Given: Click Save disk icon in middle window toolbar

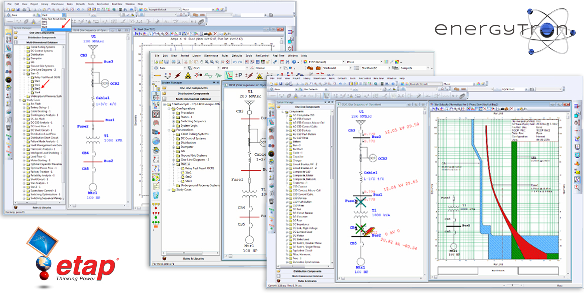Looking at the screenshot, I should [167, 62].
